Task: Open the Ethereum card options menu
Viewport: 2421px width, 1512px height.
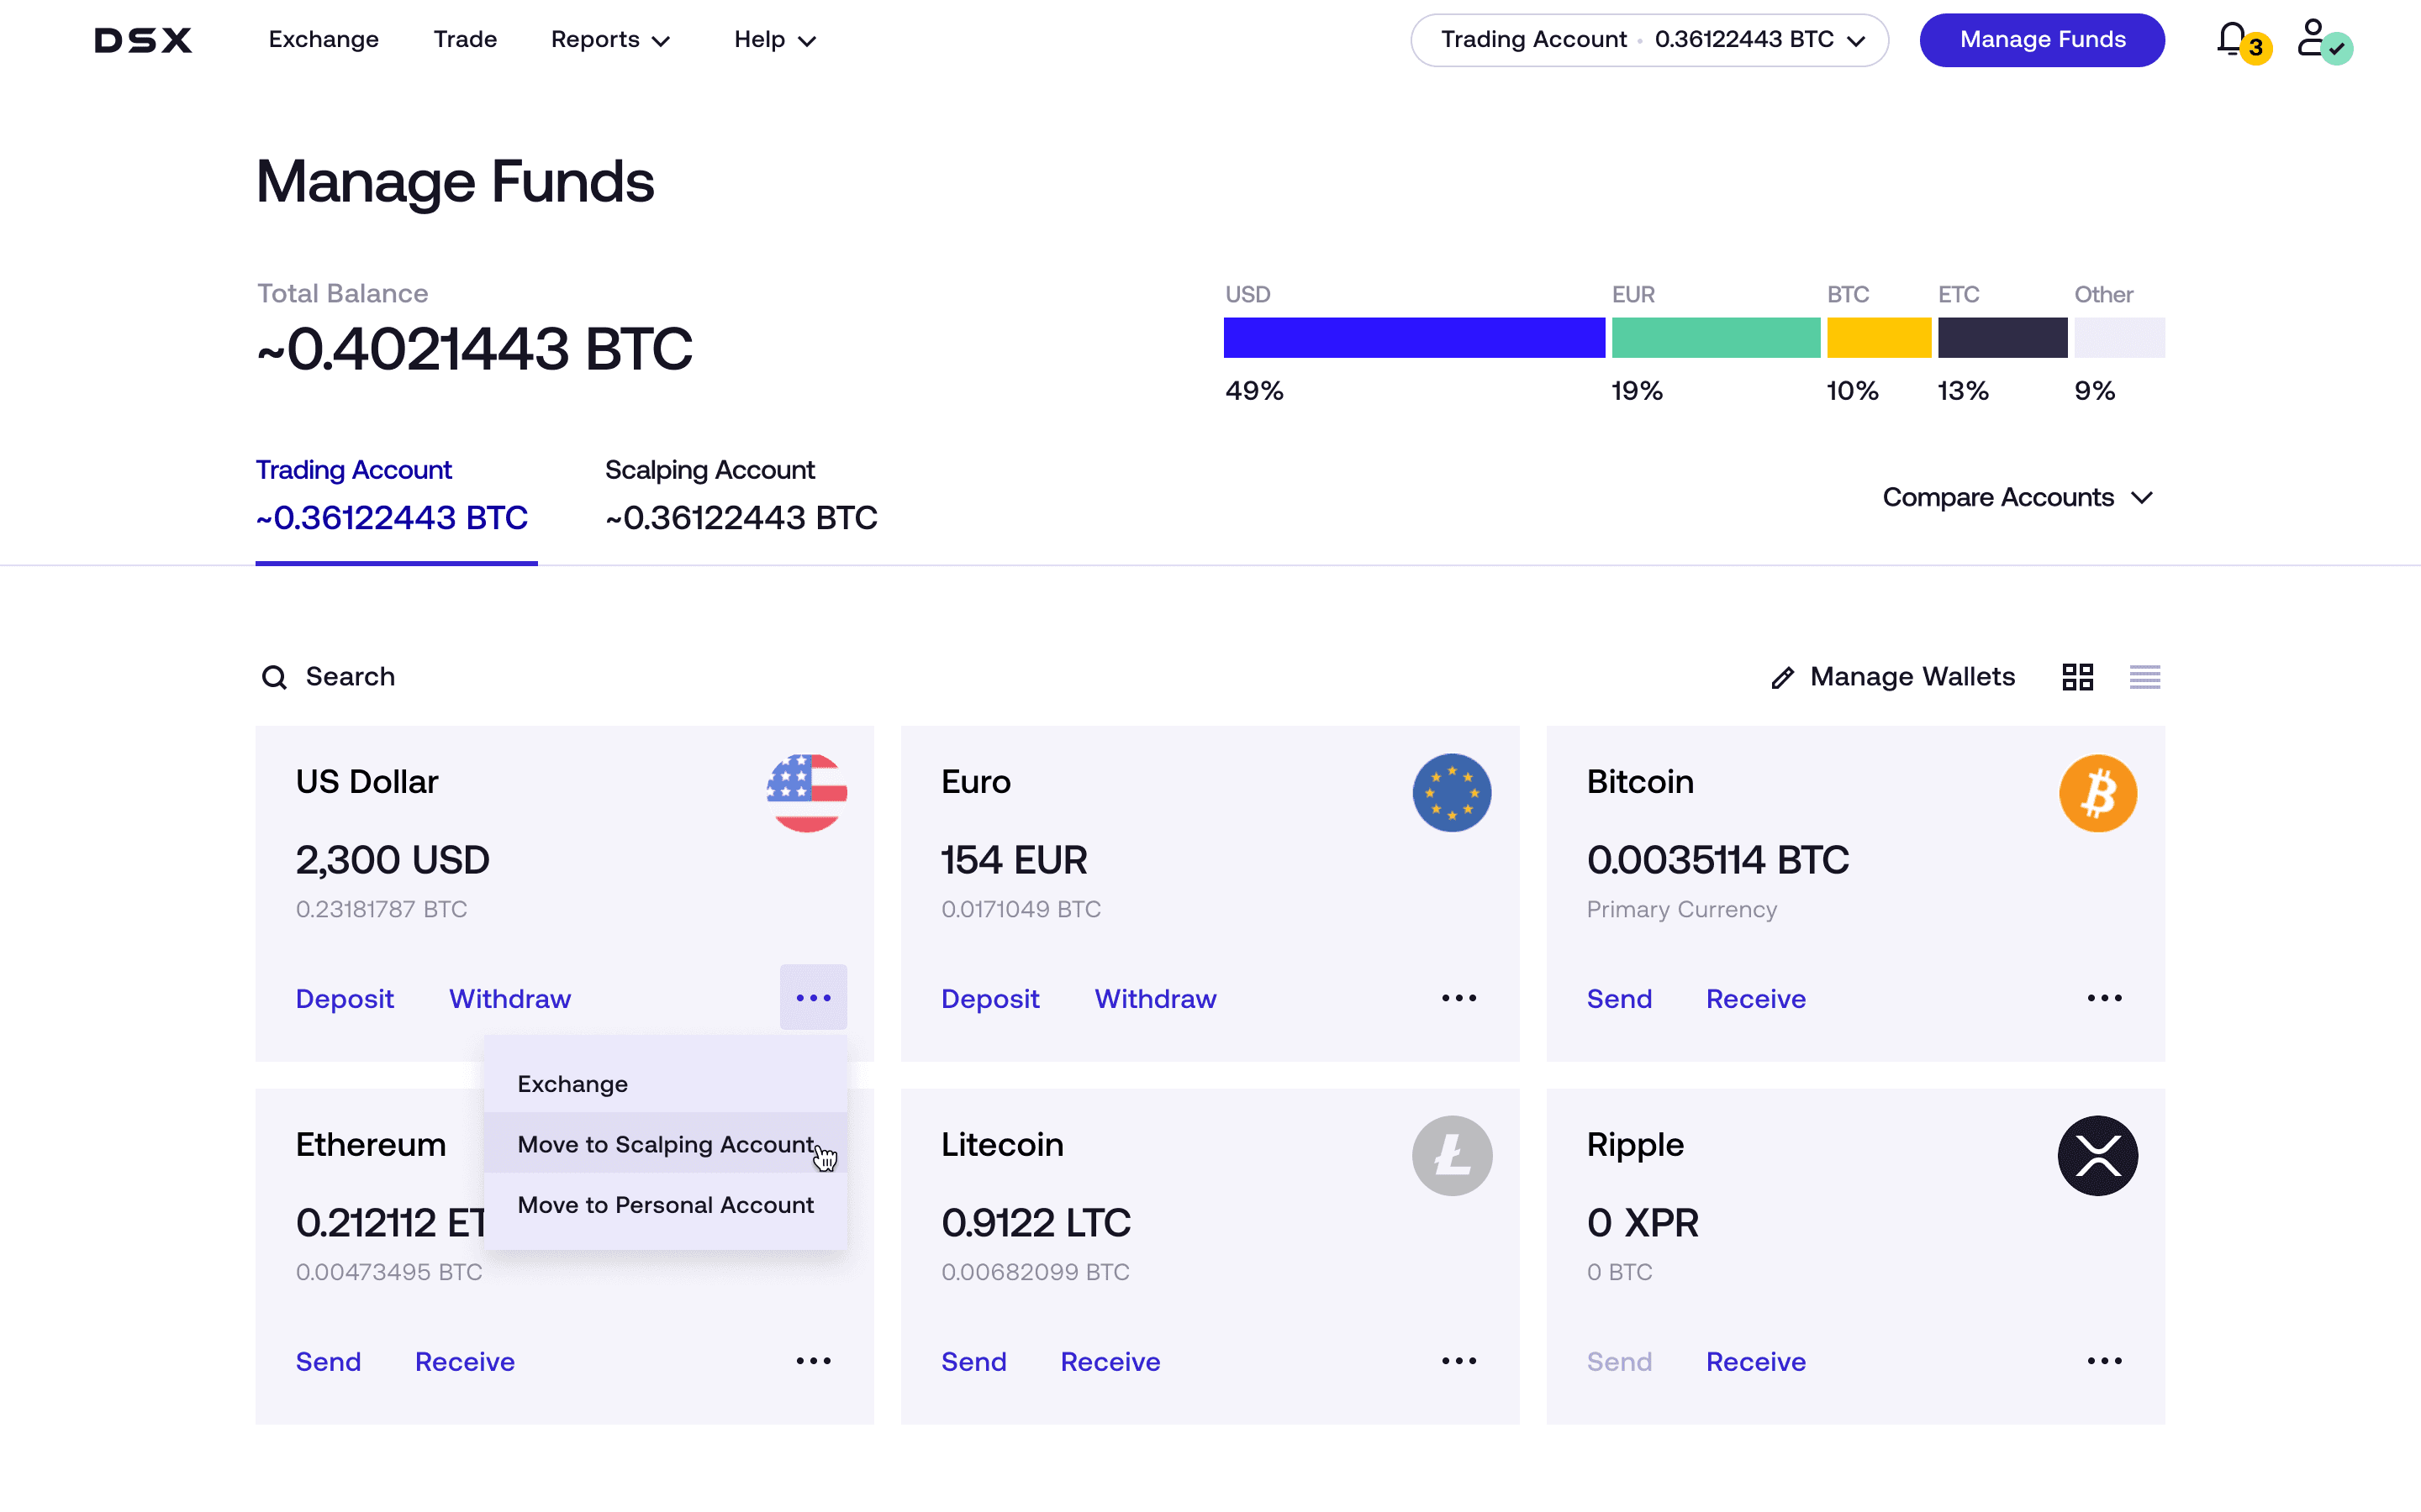Action: (814, 1360)
